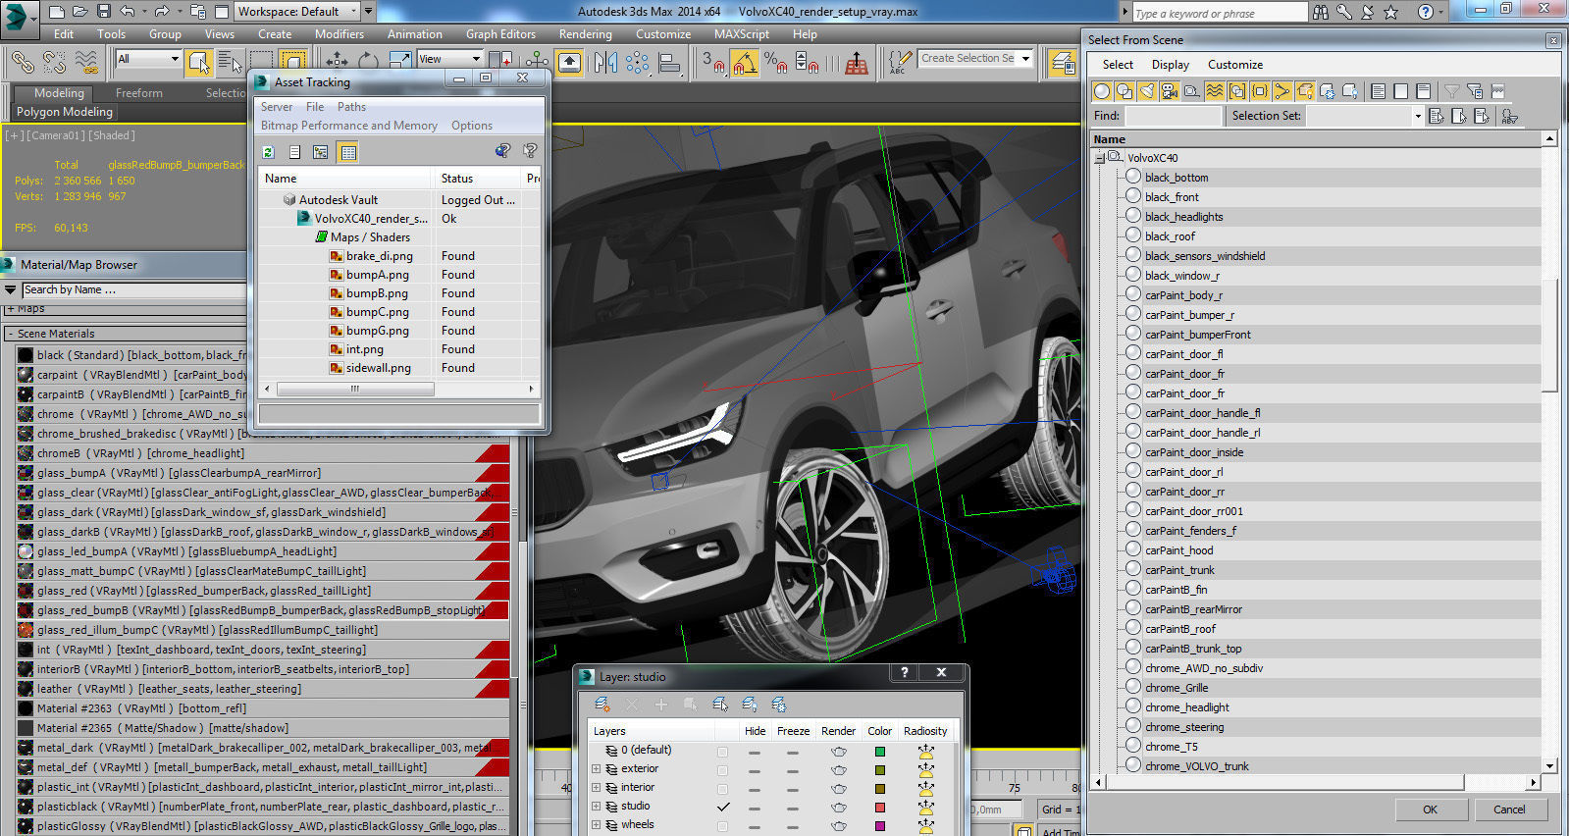Image resolution: width=1569 pixels, height=836 pixels.
Task: Click OK in Select From Scene dialog
Action: 1430,810
